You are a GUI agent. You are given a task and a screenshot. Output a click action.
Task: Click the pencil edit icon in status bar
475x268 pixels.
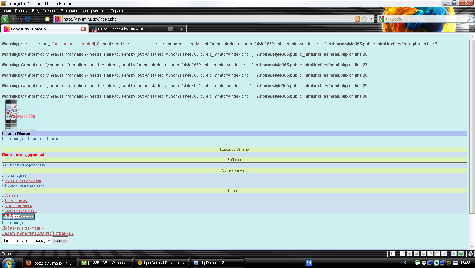click(x=402, y=254)
